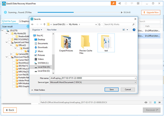This screenshot has width=164, height=116.
Task: Click the play arrow beside scan time
Action: [x=122, y=12]
